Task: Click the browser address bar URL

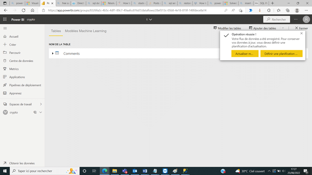Action: tap(127, 11)
